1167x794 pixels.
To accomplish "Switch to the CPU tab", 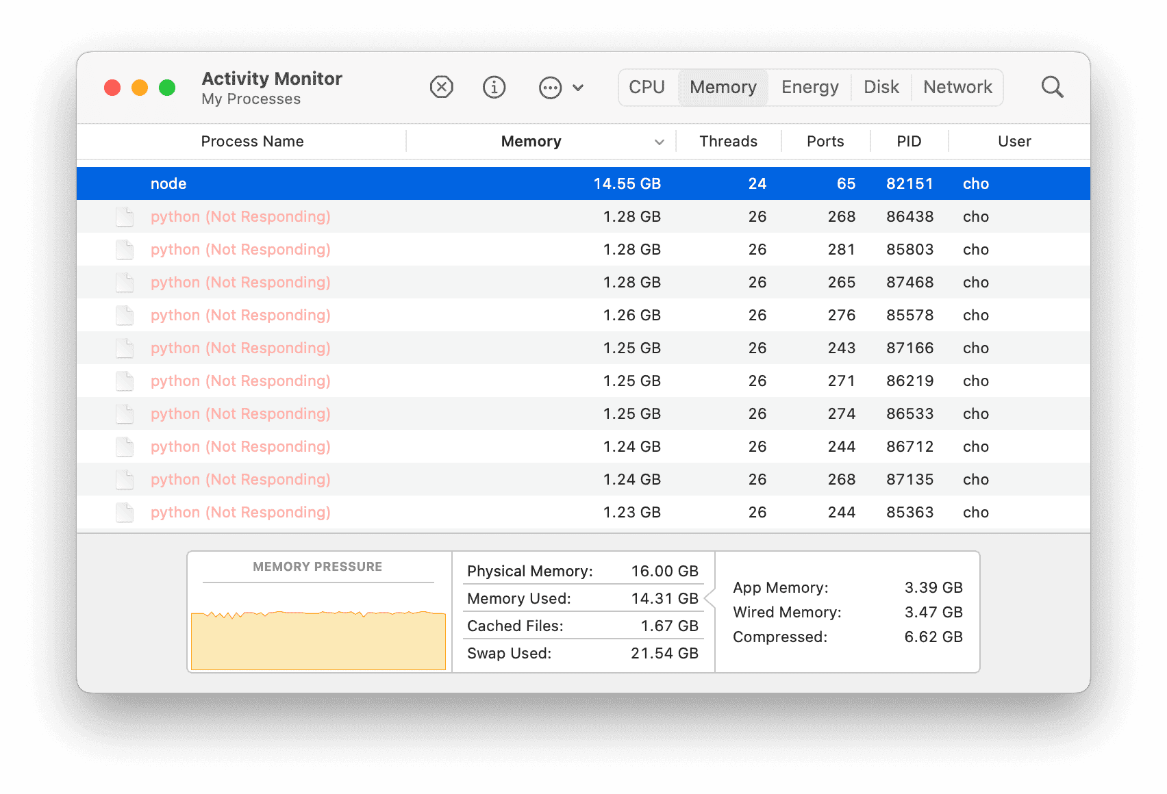I will (647, 88).
